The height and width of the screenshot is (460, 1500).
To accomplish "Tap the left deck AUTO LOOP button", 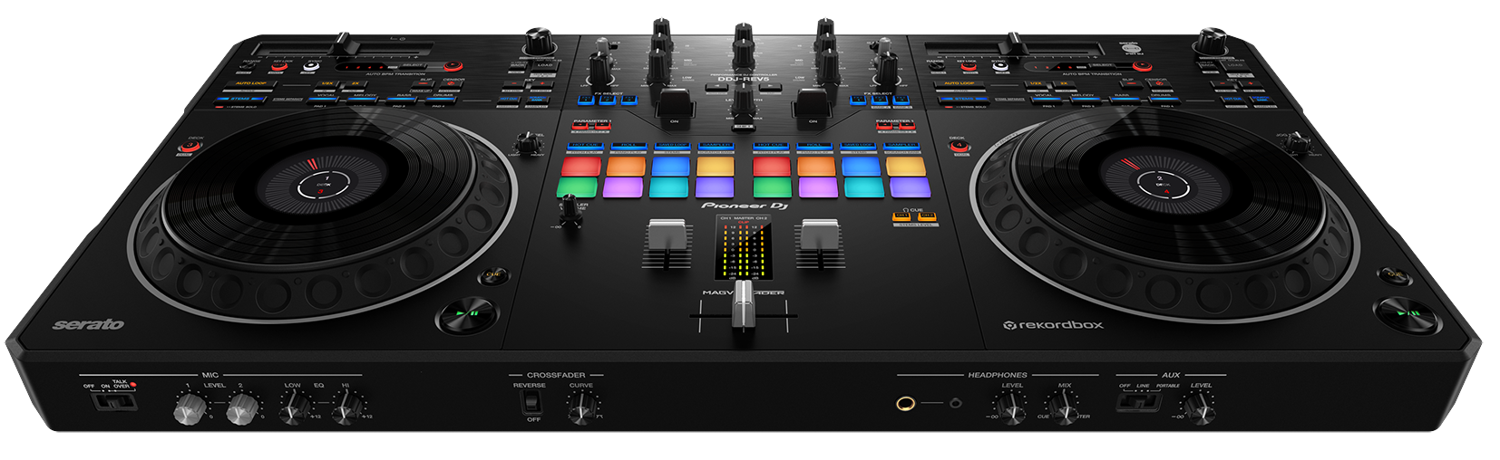I will [x=249, y=84].
